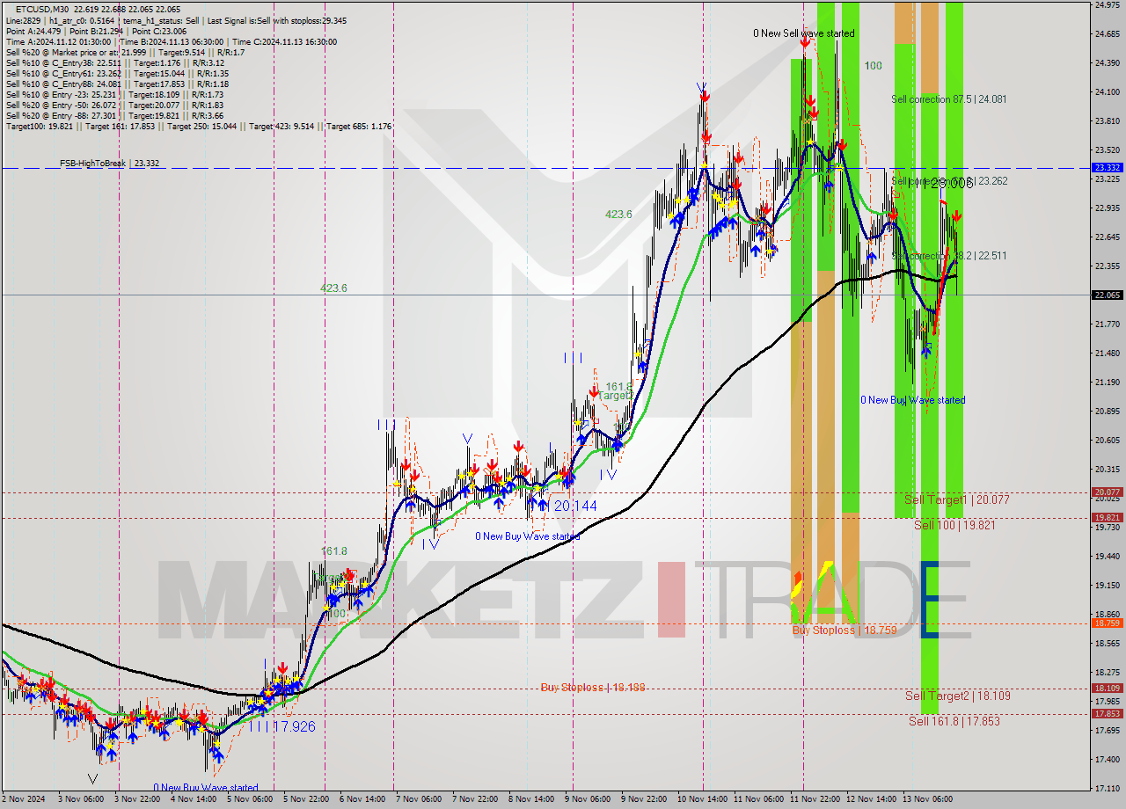Click the '10 Nov 14:00' time axis label
The height and width of the screenshot is (809, 1126).
(703, 799)
